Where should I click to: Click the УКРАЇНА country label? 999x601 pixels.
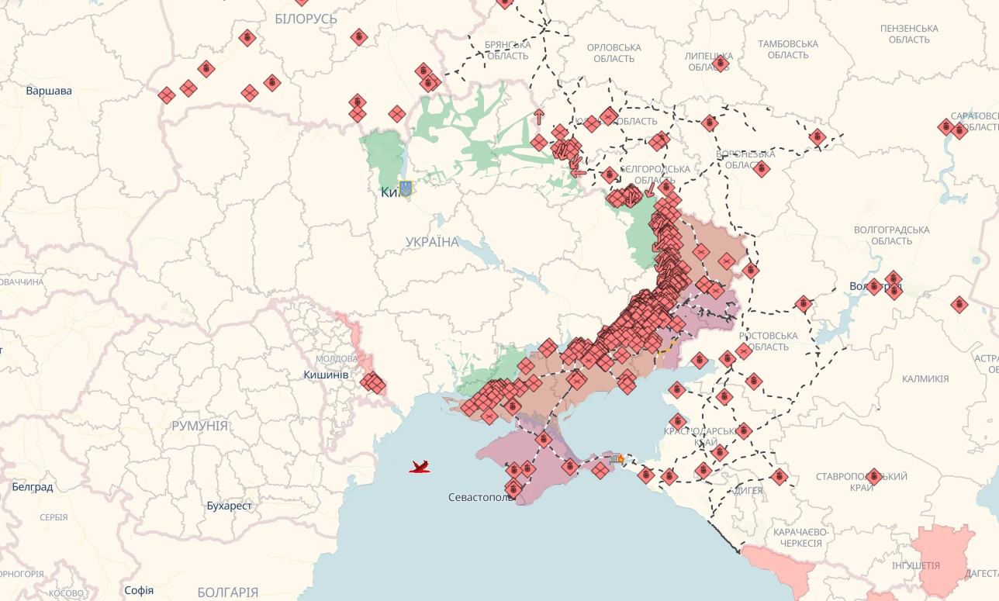(432, 242)
